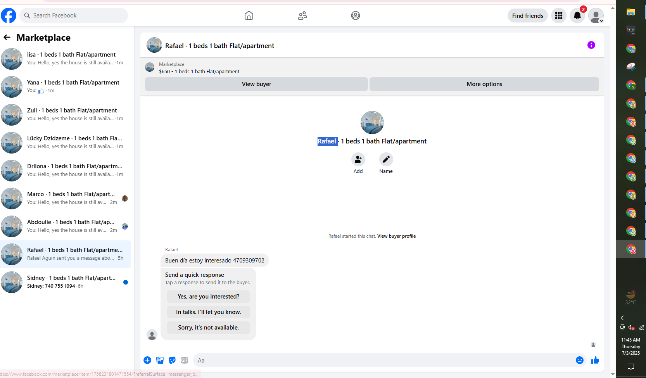Choose a GIF icon

(x=185, y=360)
